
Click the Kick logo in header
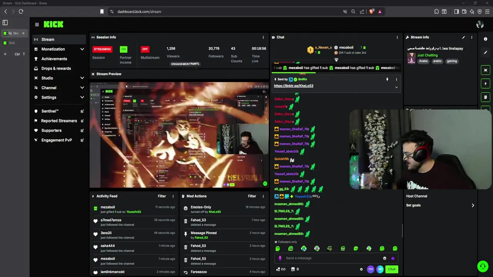click(x=54, y=24)
